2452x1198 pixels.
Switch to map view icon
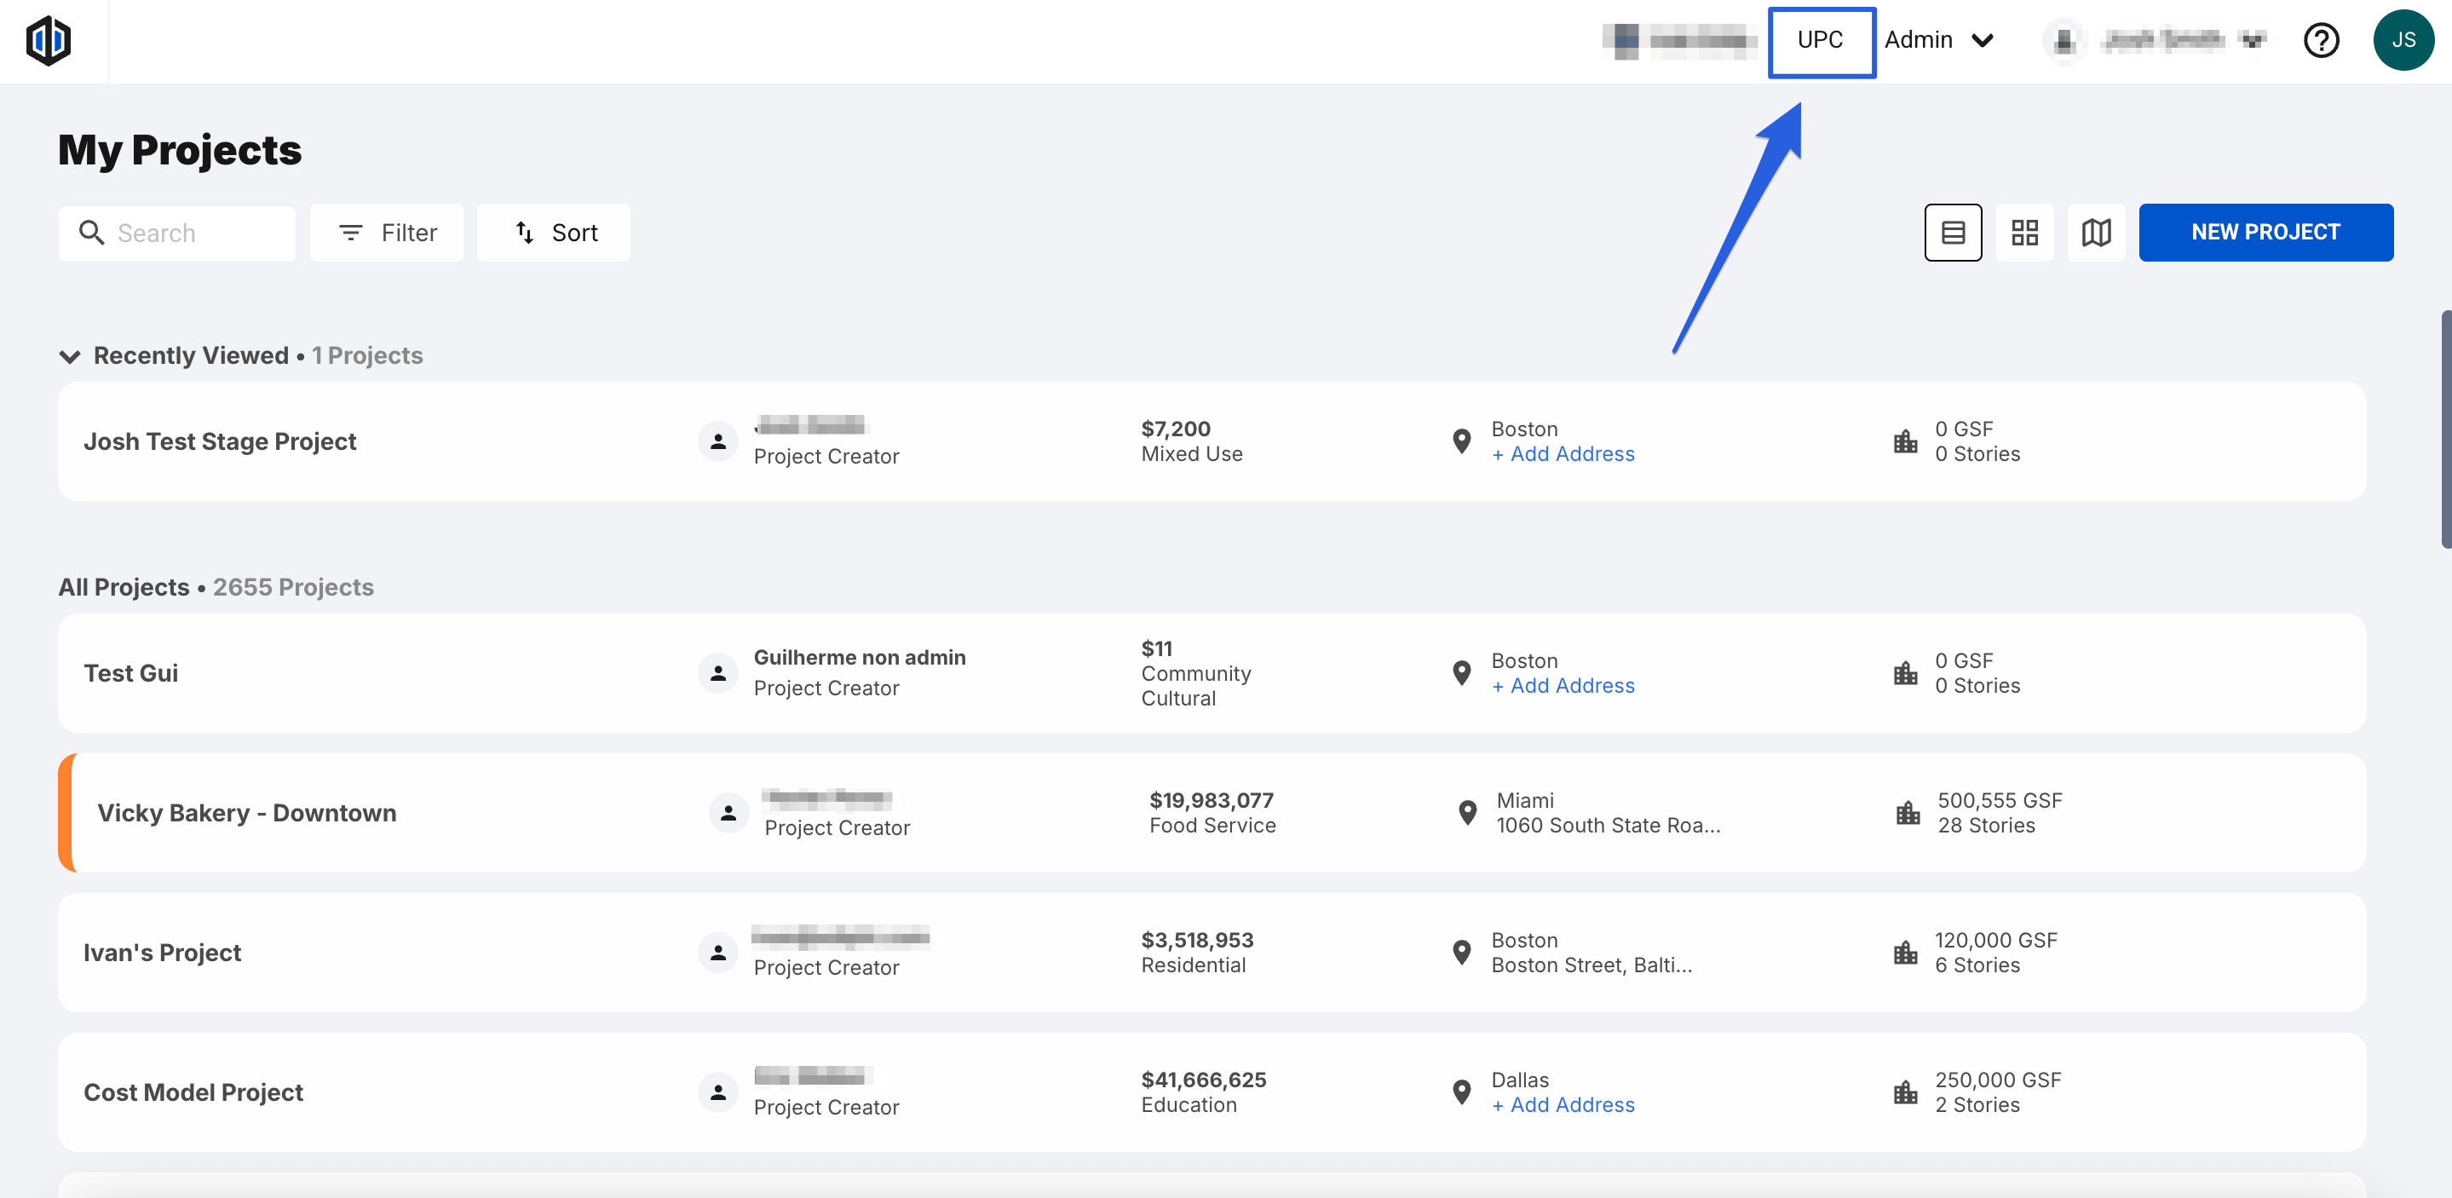2096,233
